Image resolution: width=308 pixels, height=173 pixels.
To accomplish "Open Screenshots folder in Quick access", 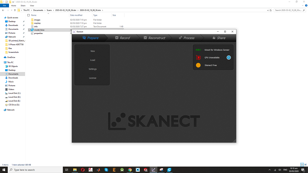I will pos(13,52).
